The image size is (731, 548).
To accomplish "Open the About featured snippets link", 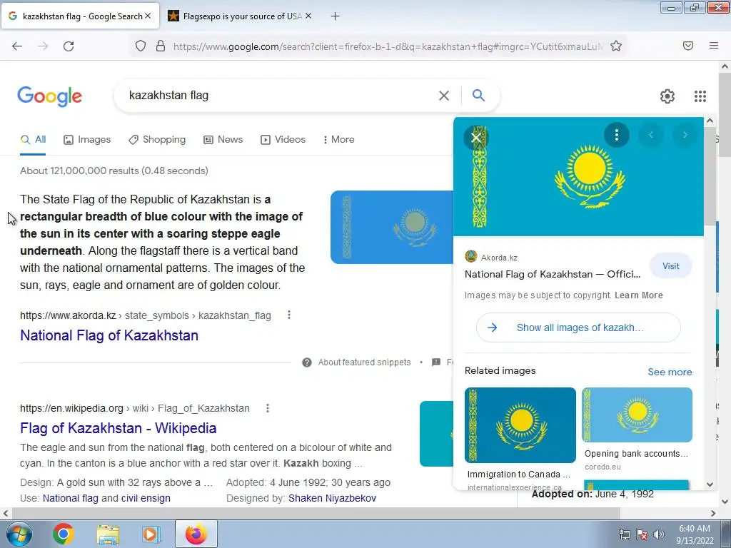I will pyautogui.click(x=365, y=362).
